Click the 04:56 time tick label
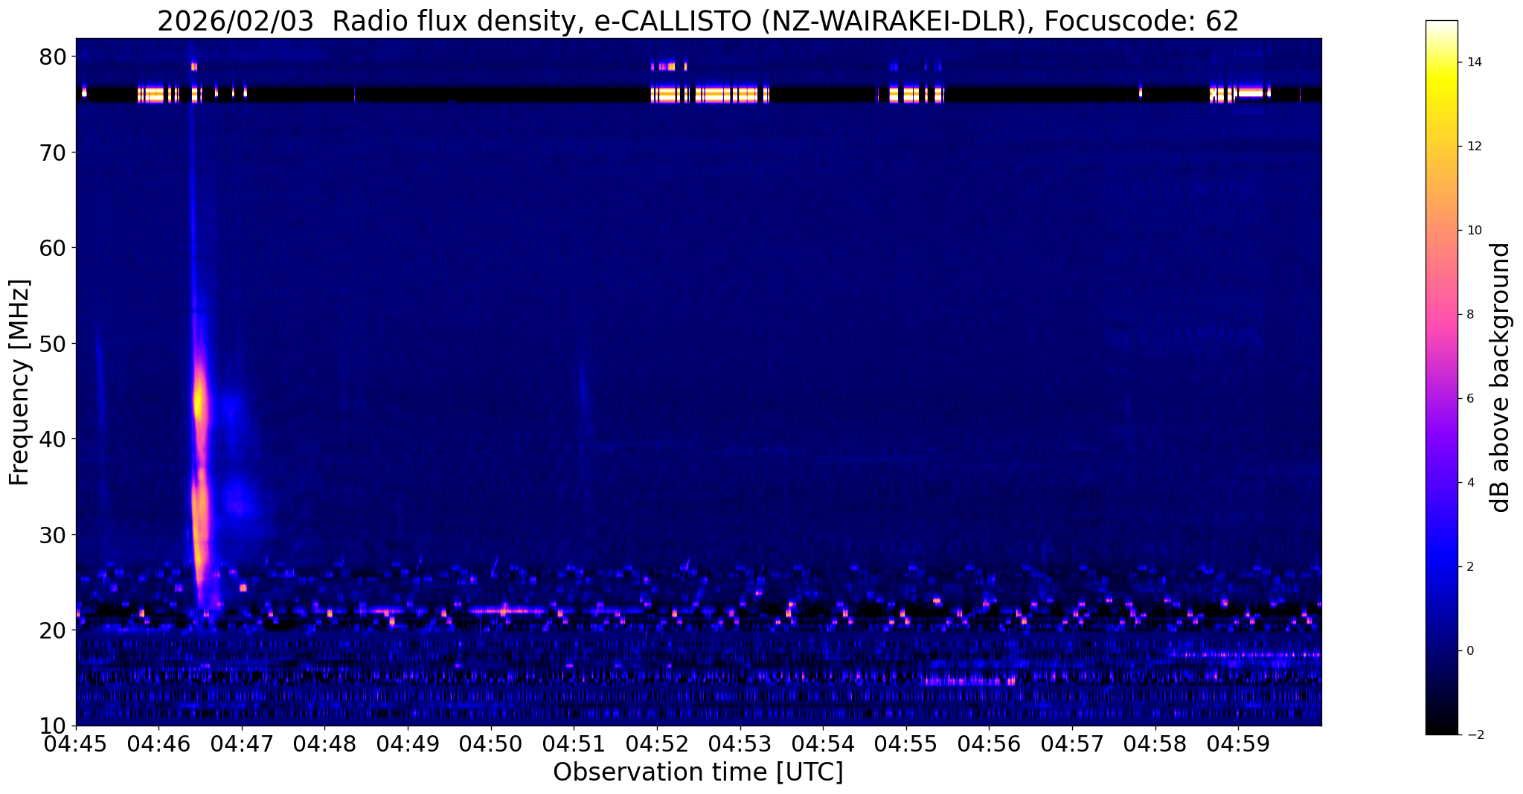1523x794 pixels. 989,743
